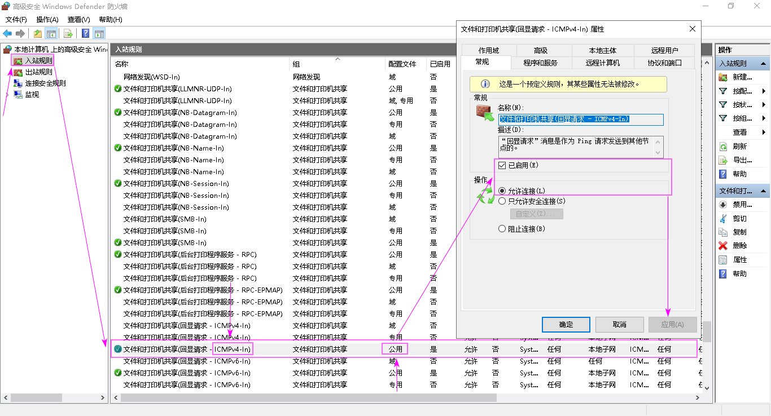Click the 按配... filter action
The image size is (771, 416).
click(x=742, y=91)
